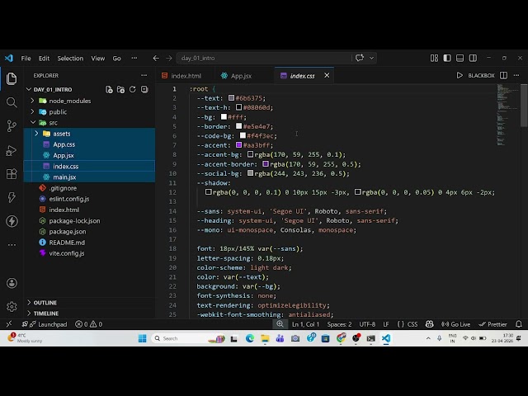Change file encoding UTF-8
528x396 pixels.
[x=367, y=324]
